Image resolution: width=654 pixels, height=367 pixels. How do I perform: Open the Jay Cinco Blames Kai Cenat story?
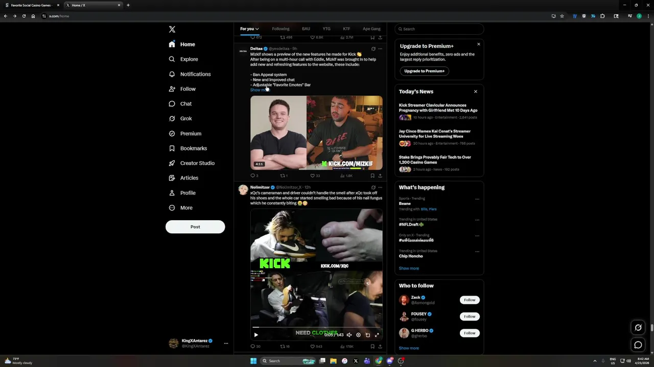pyautogui.click(x=435, y=134)
